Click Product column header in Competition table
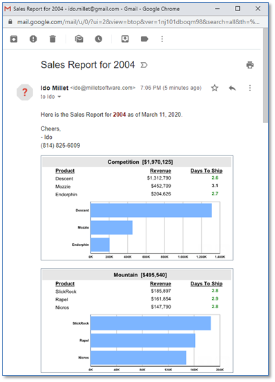 pos(65,171)
